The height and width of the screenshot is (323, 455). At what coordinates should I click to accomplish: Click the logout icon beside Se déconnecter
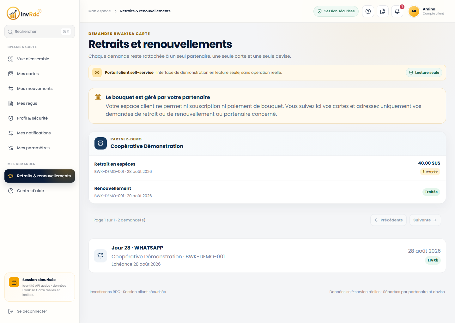tap(11, 311)
